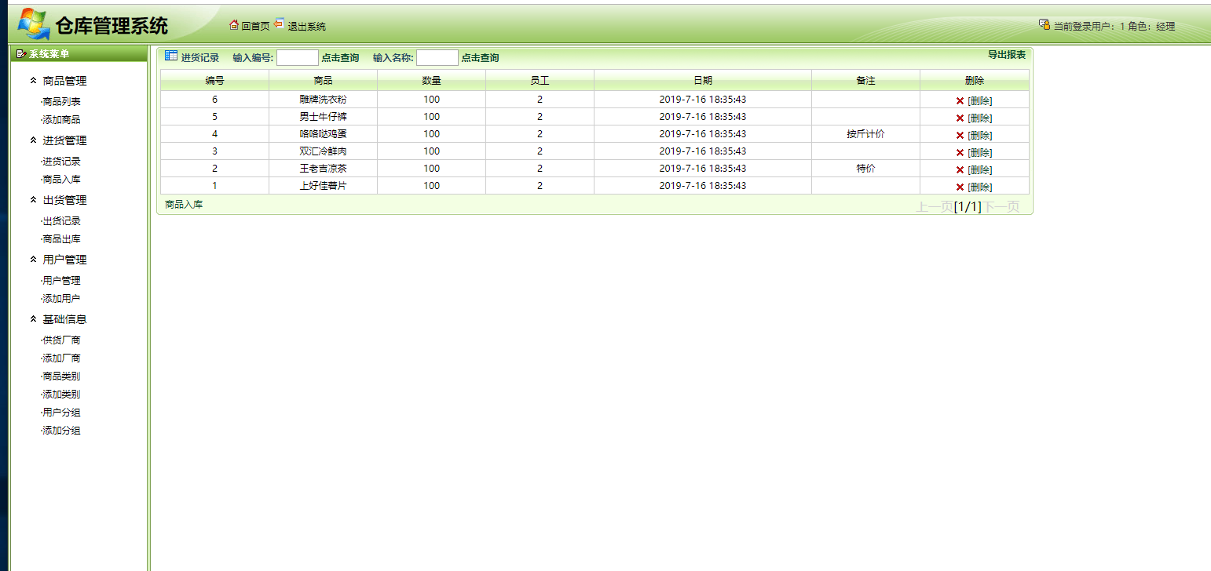Image resolution: width=1211 pixels, height=571 pixels.
Task: Click the 商品入库 link below the table
Action: 184,205
